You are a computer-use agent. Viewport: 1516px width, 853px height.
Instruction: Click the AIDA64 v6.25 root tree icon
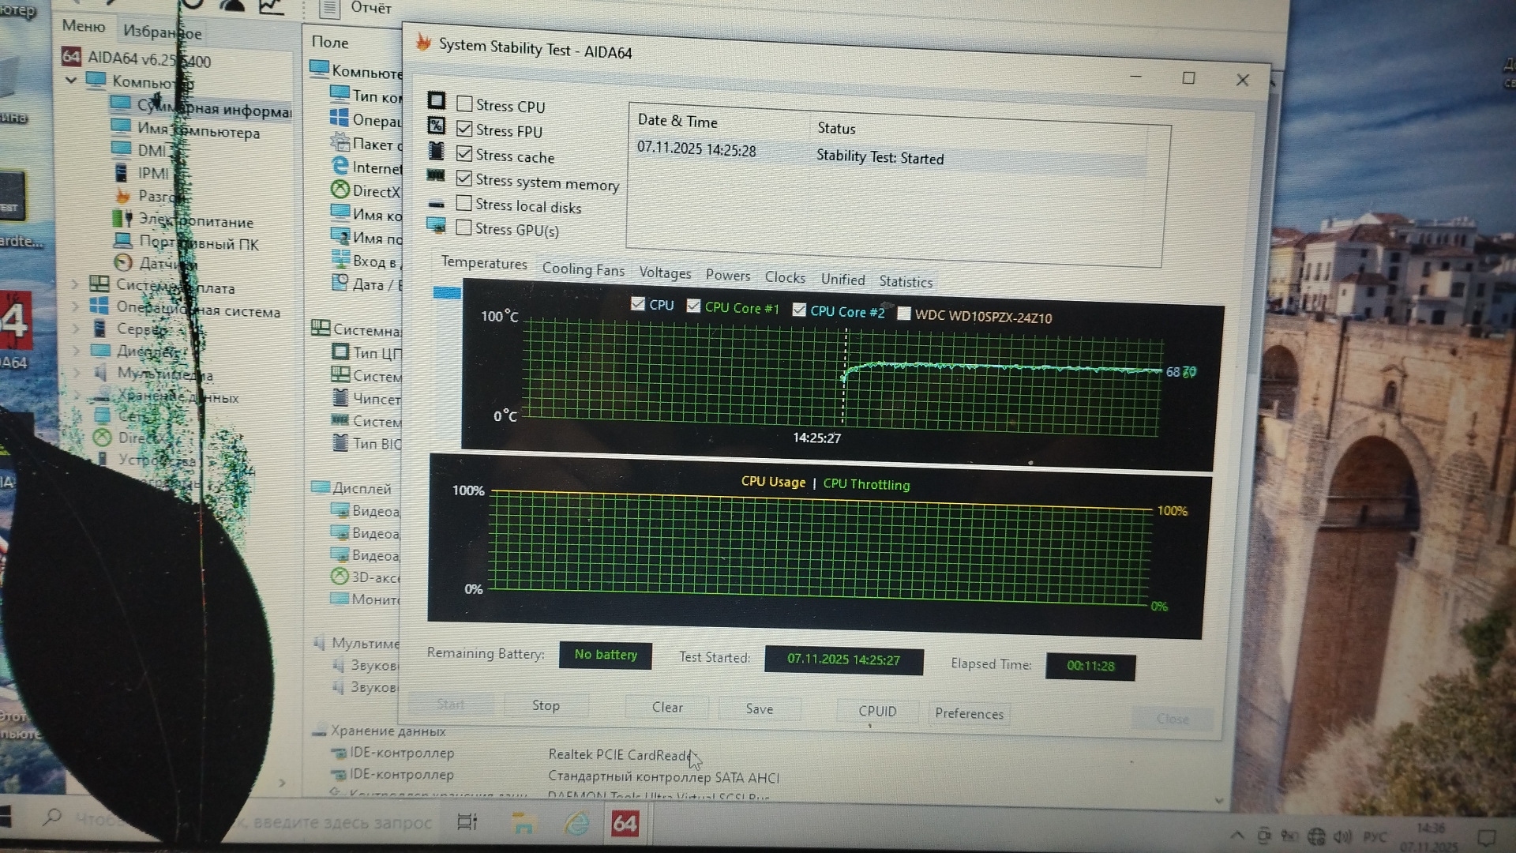pyautogui.click(x=71, y=56)
